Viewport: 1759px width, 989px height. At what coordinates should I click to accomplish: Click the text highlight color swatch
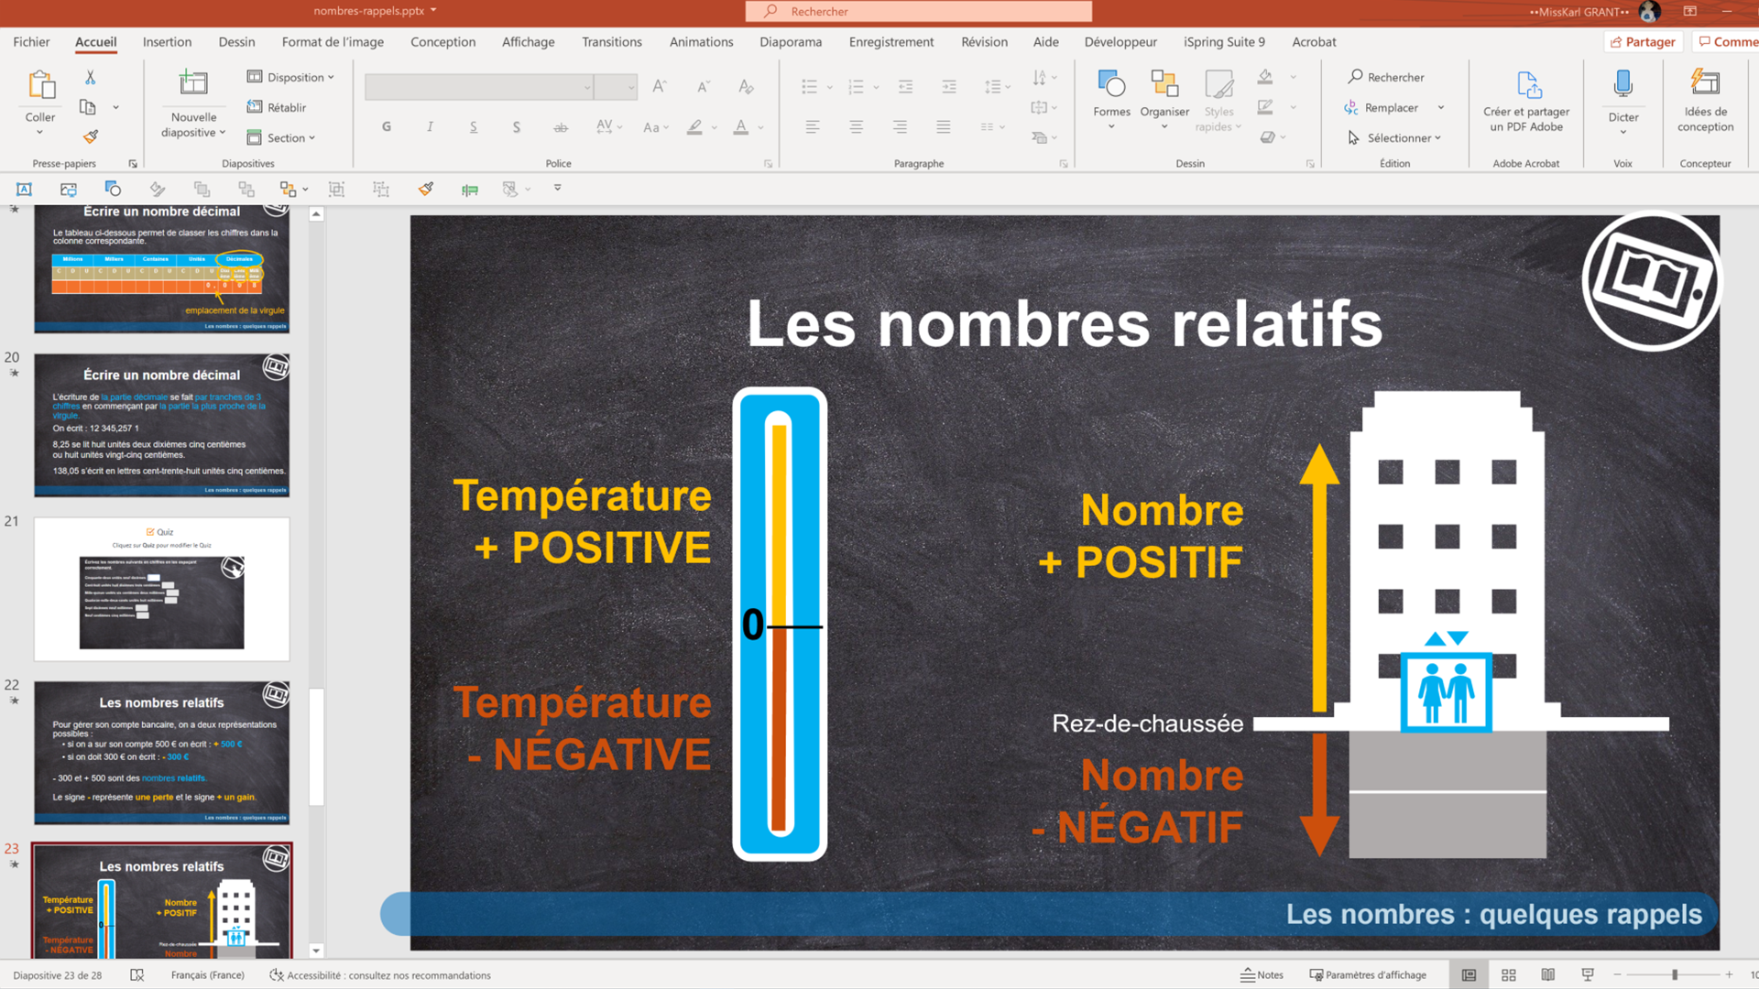[x=695, y=127]
